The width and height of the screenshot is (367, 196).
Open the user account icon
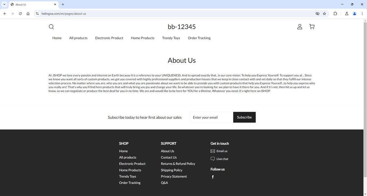point(300,27)
